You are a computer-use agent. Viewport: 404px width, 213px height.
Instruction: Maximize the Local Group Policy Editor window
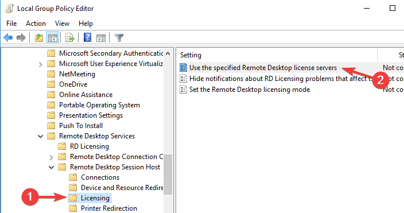tap(393, 8)
